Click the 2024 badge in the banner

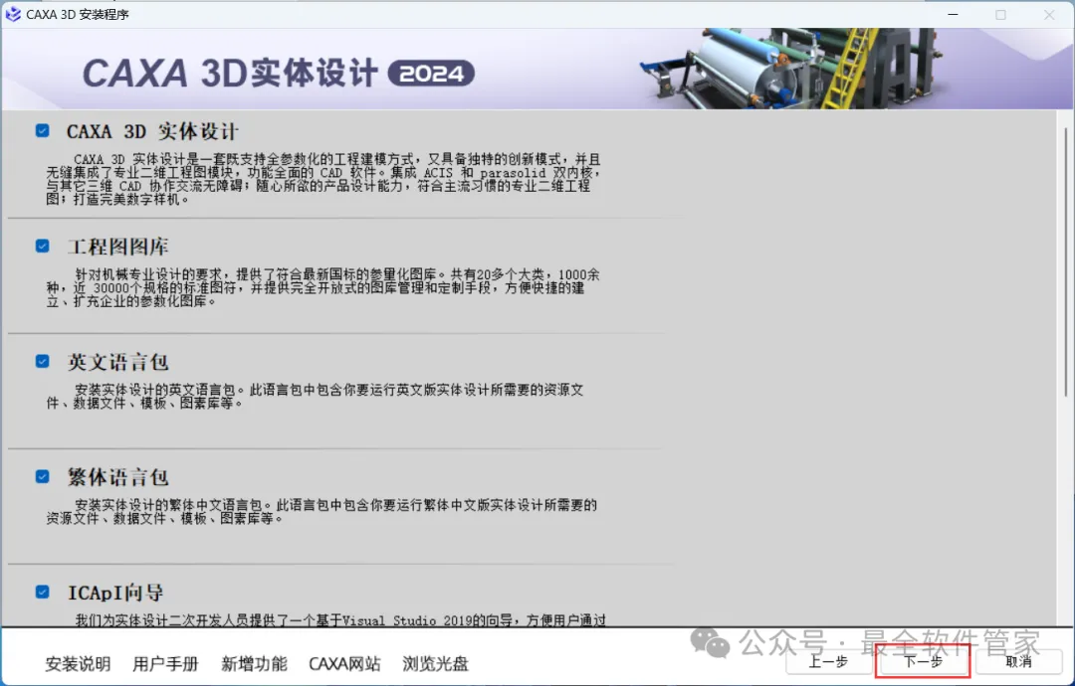coord(431,74)
